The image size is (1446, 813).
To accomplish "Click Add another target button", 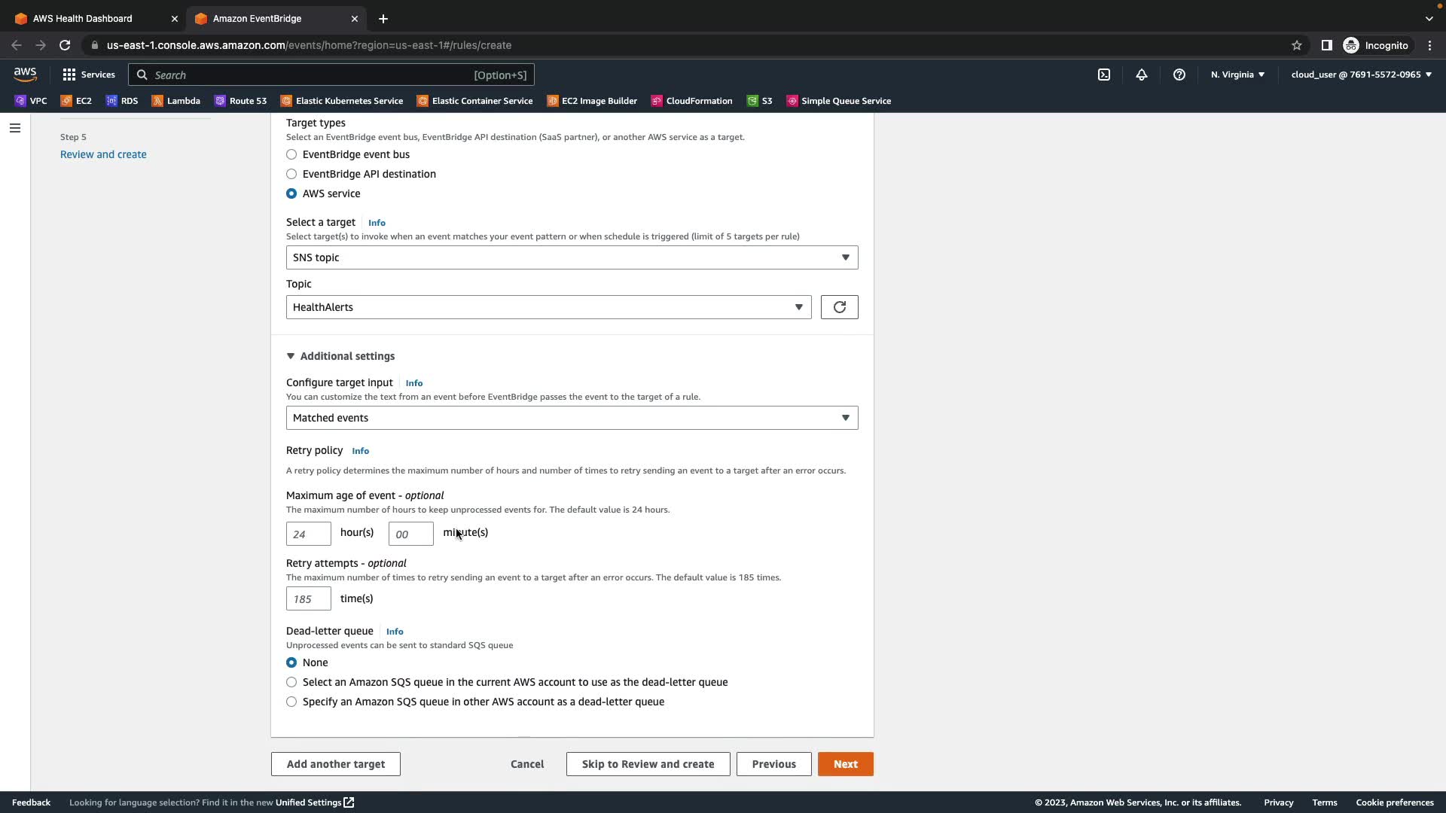I will 335,764.
